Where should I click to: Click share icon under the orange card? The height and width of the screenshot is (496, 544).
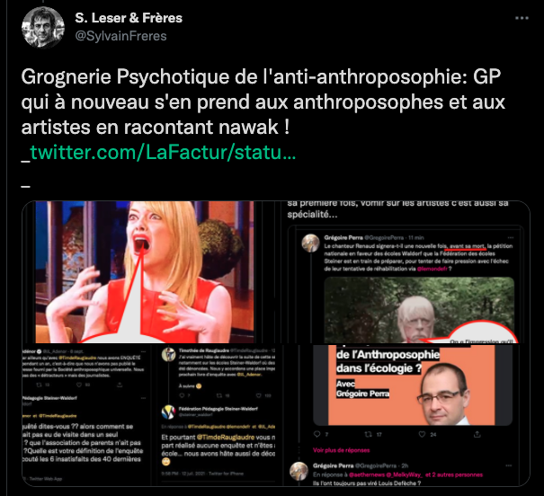(477, 434)
